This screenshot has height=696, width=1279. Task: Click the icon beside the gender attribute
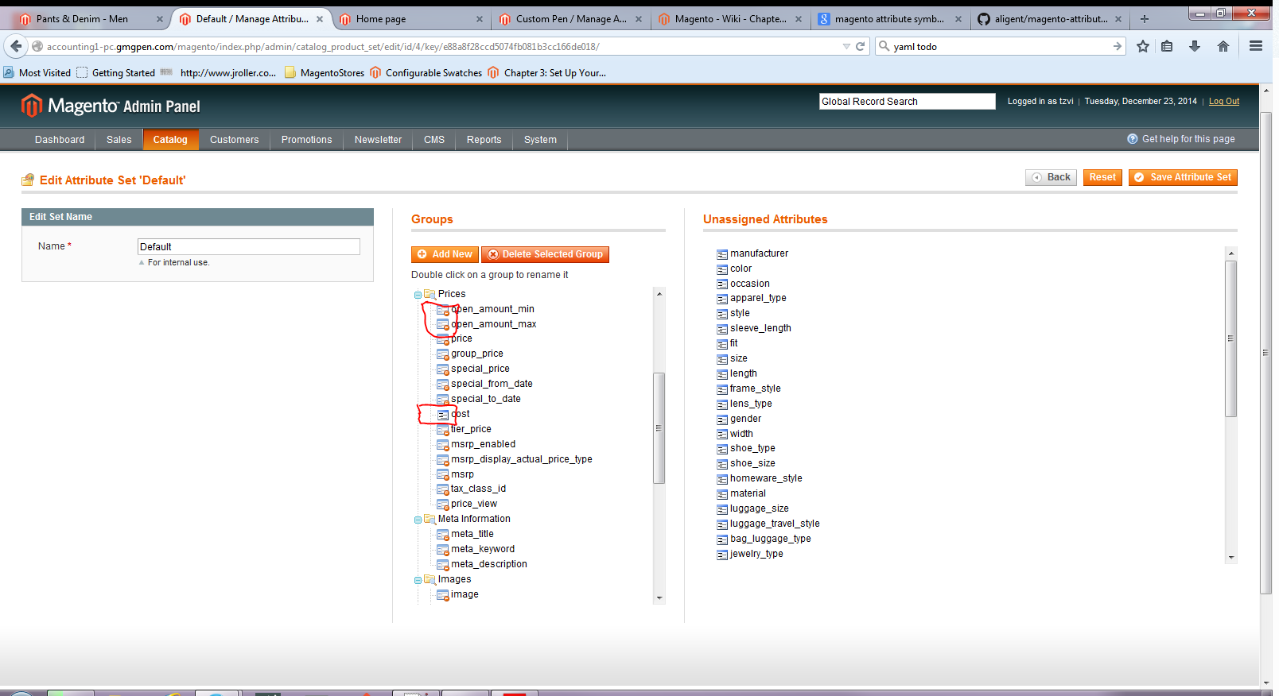coord(722,420)
